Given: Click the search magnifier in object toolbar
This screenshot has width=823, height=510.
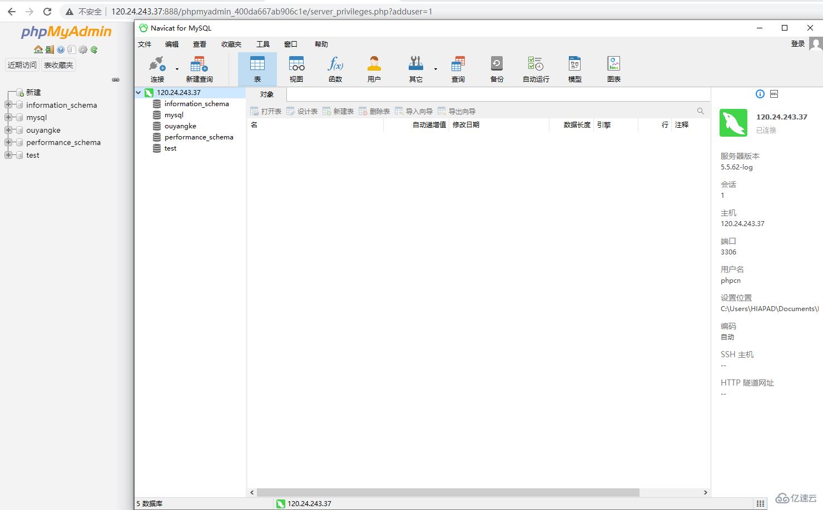Looking at the screenshot, I should [x=701, y=111].
